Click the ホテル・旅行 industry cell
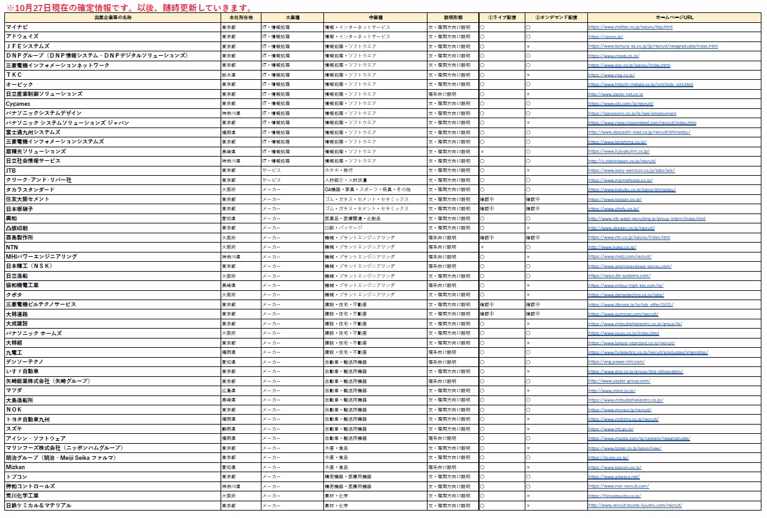This screenshot has width=767, height=518. [375, 171]
